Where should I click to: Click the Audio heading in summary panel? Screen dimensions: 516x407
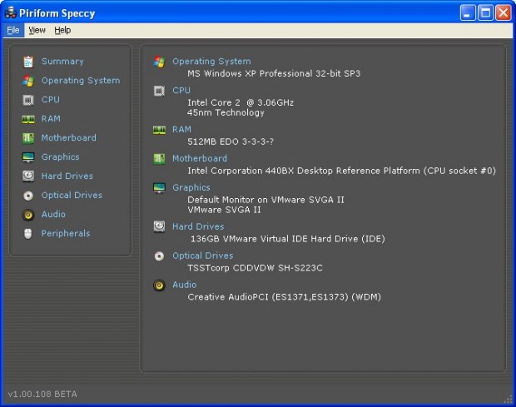pos(184,285)
